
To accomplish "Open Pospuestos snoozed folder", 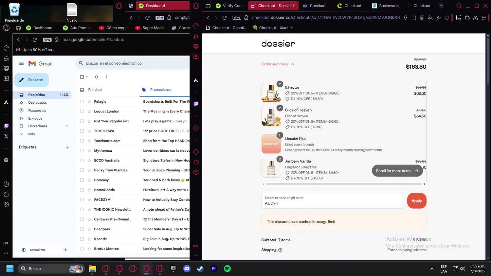I will coord(37,111).
